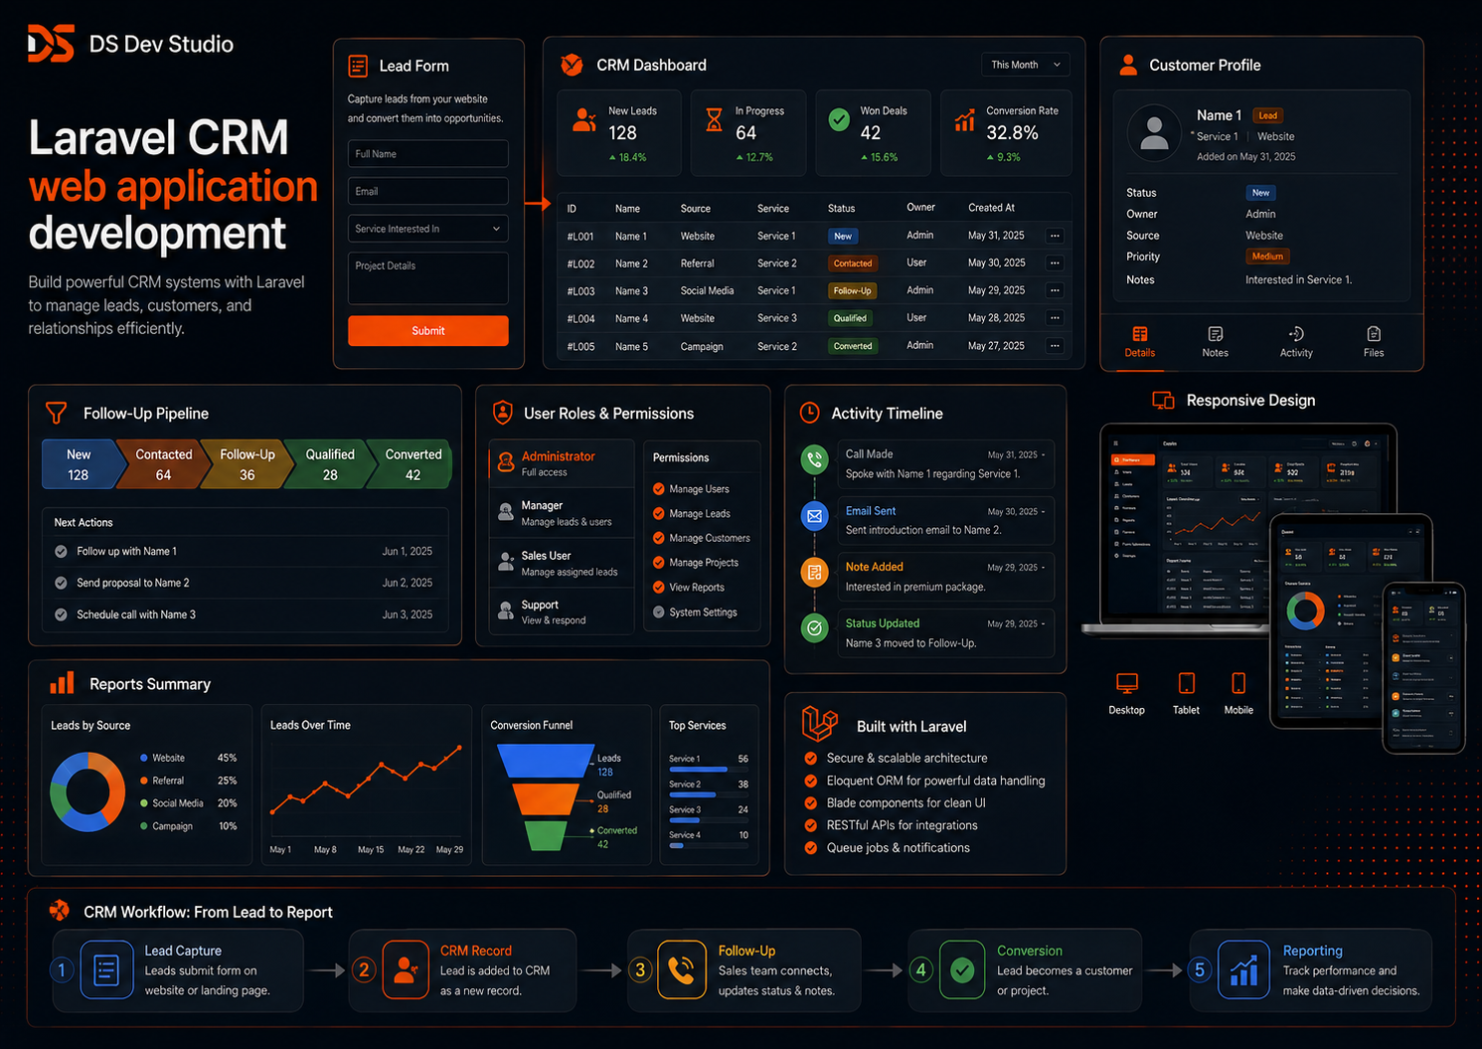Click the Note Added note icon
This screenshot has width=1482, height=1049.
pyautogui.click(x=815, y=572)
